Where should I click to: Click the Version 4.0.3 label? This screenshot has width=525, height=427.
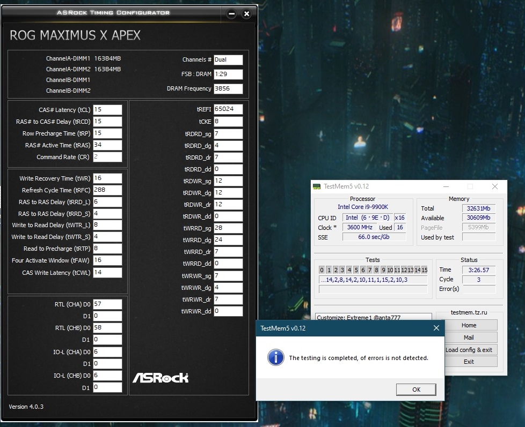pos(26,407)
